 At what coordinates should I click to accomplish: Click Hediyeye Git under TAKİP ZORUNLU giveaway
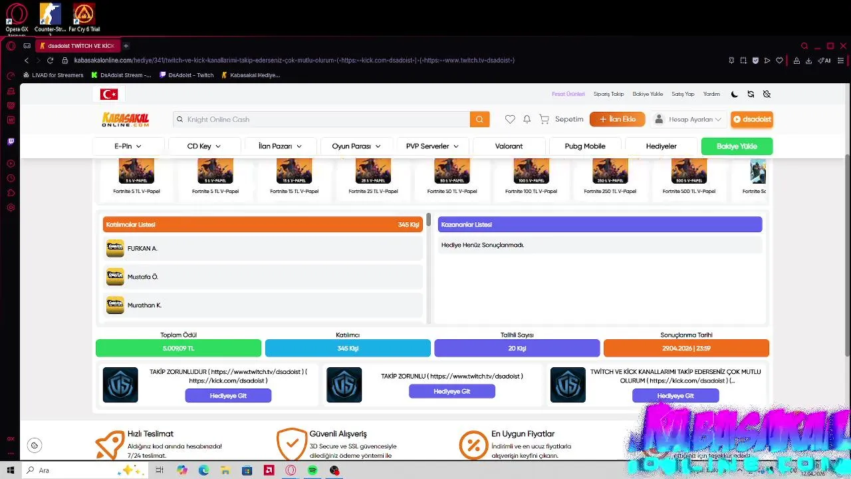pos(452,391)
